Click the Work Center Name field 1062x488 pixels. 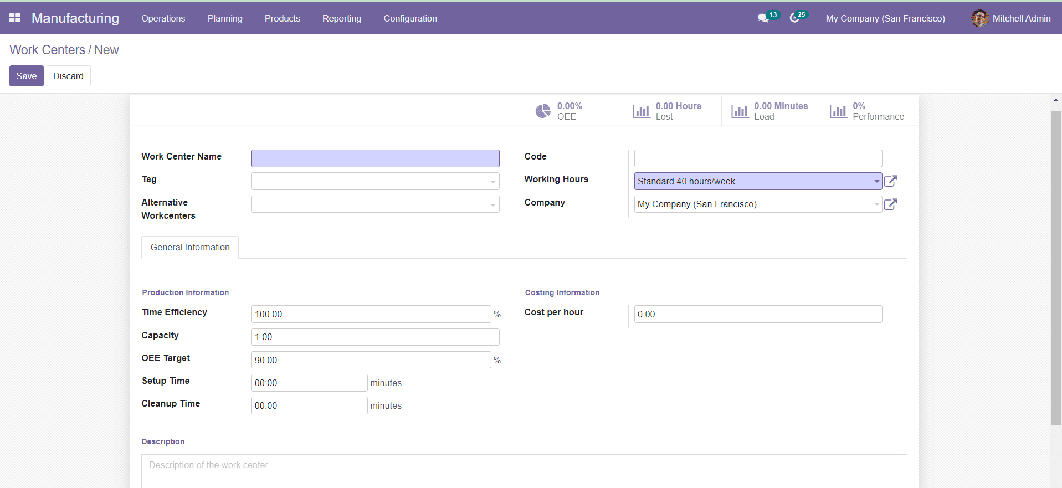(x=374, y=158)
